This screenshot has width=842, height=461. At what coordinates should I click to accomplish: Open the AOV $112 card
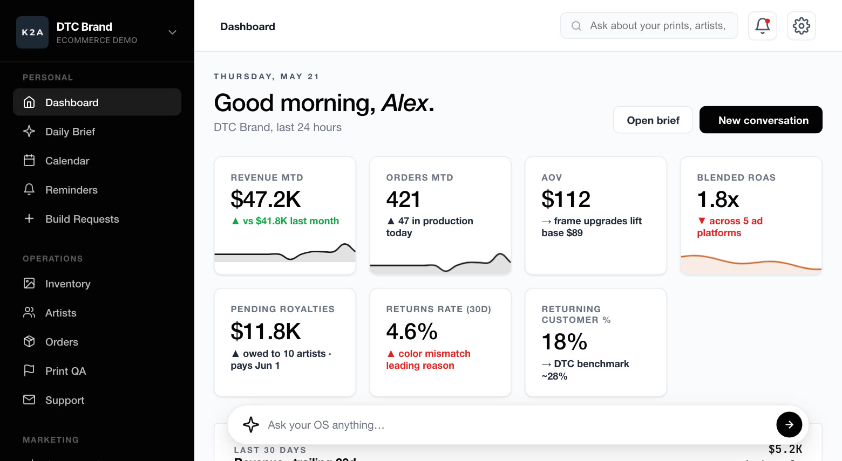coord(596,216)
